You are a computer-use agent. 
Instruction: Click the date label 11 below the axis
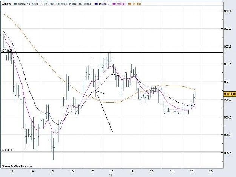[110, 175]
